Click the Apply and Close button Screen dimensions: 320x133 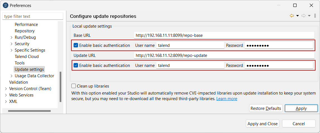tap(263, 124)
